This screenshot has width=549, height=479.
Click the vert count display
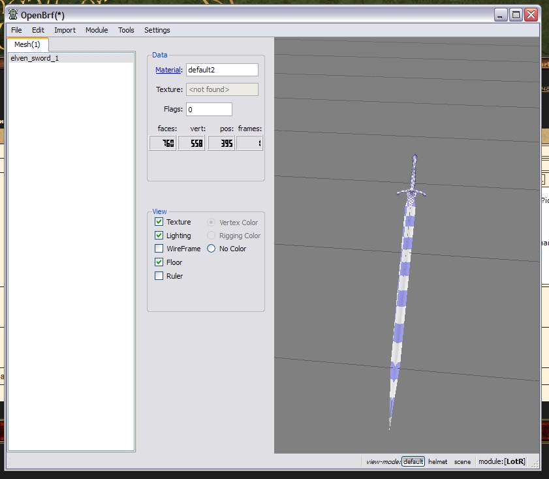(x=191, y=143)
